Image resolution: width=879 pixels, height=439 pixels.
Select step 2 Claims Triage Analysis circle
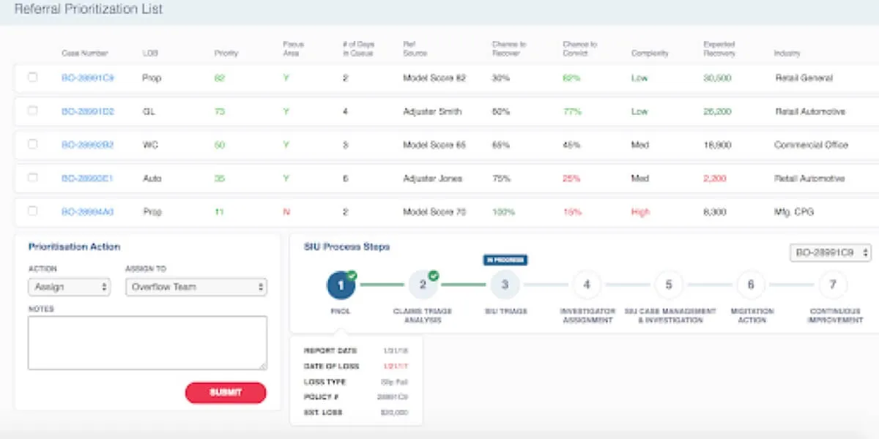click(x=423, y=285)
